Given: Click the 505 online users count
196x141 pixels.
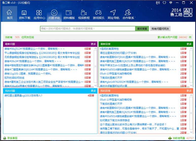Looking at the screenshot, I should click(17, 37).
